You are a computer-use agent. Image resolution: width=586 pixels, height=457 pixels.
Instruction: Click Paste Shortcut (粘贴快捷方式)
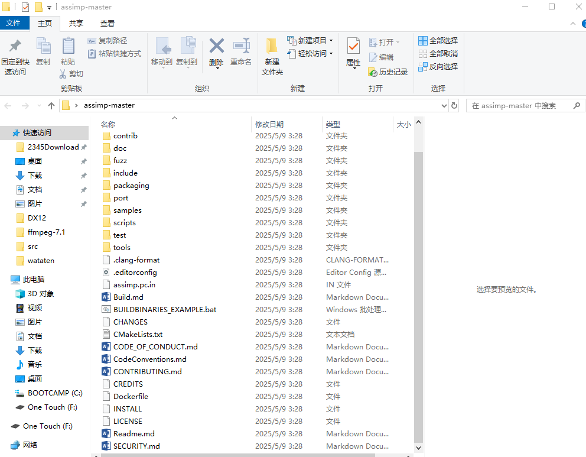pyautogui.click(x=115, y=53)
